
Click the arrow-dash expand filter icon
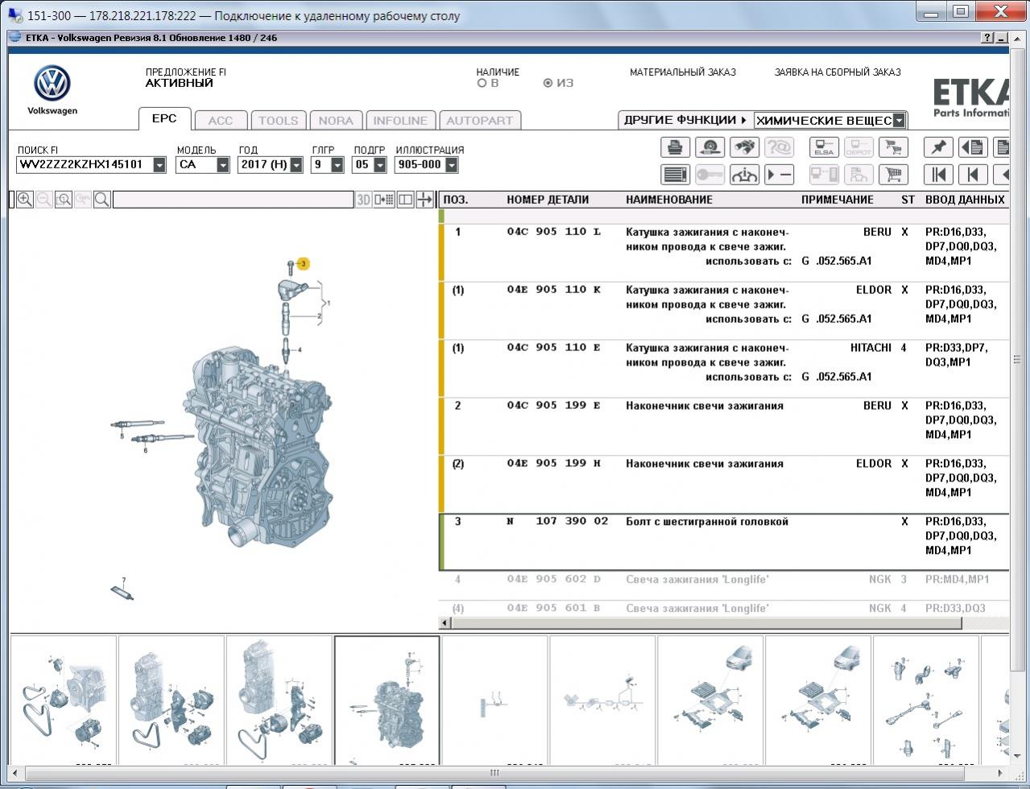779,175
